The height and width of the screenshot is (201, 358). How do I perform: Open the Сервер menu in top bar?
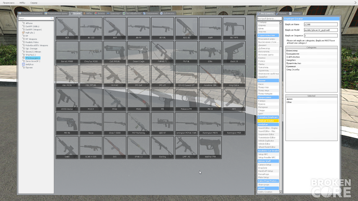[x=34, y=3]
